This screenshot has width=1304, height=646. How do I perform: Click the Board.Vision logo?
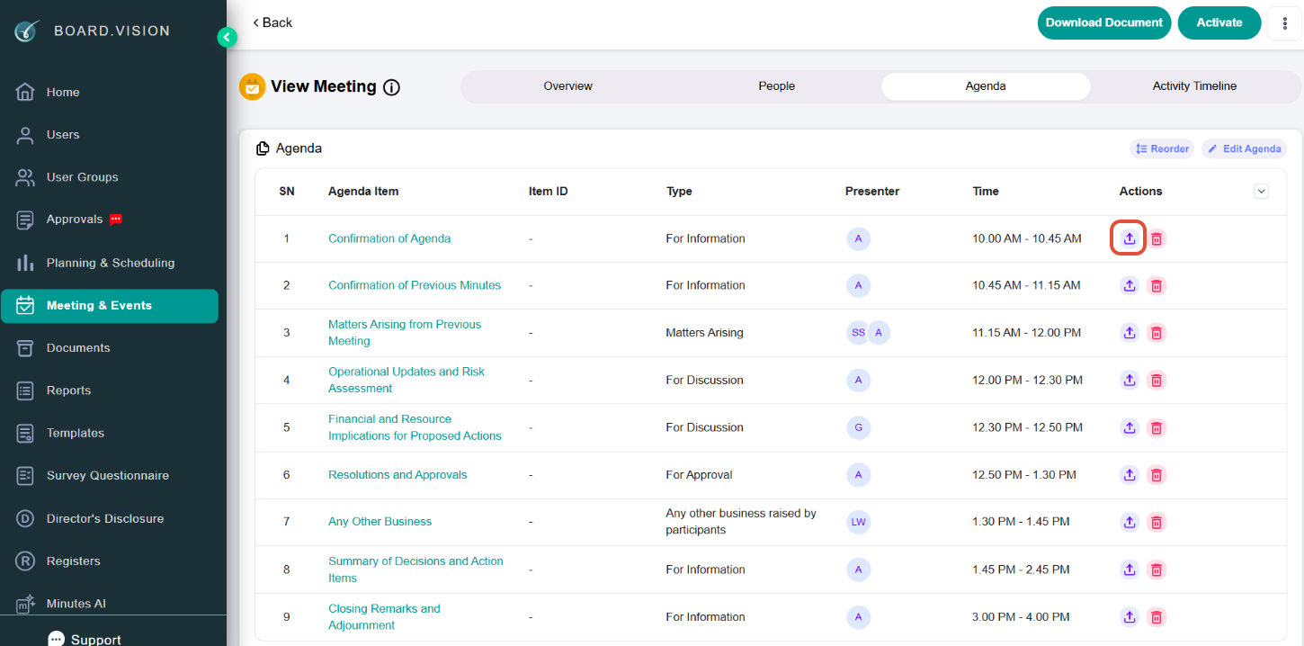coord(27,31)
